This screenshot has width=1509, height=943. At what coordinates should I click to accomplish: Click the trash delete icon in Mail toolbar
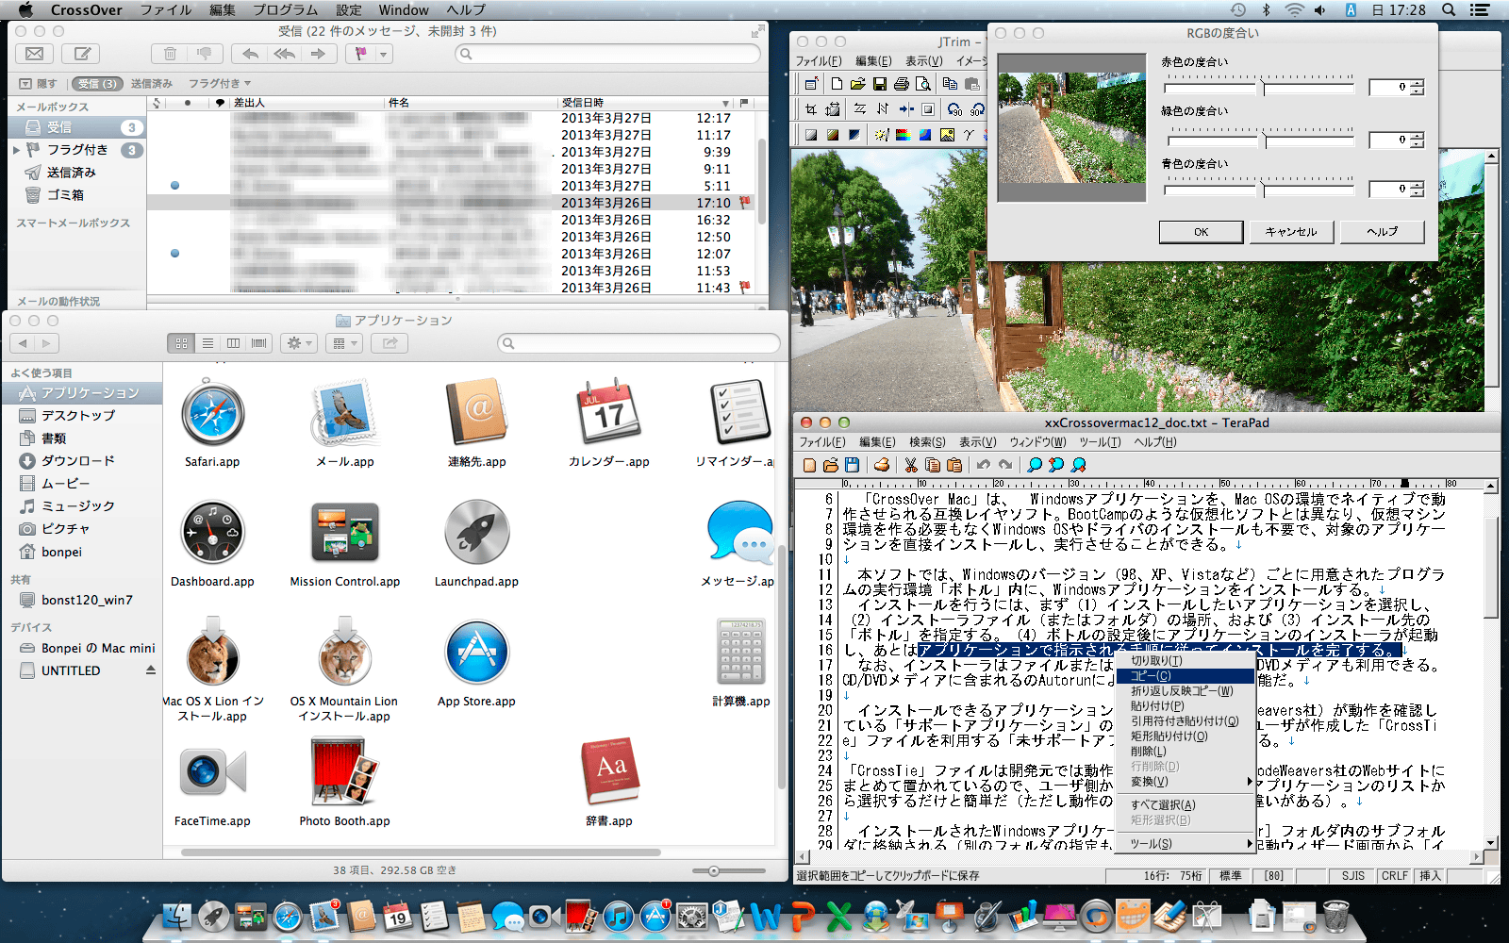pyautogui.click(x=170, y=54)
